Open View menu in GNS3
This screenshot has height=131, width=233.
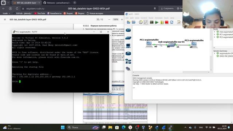click(x=137, y=18)
